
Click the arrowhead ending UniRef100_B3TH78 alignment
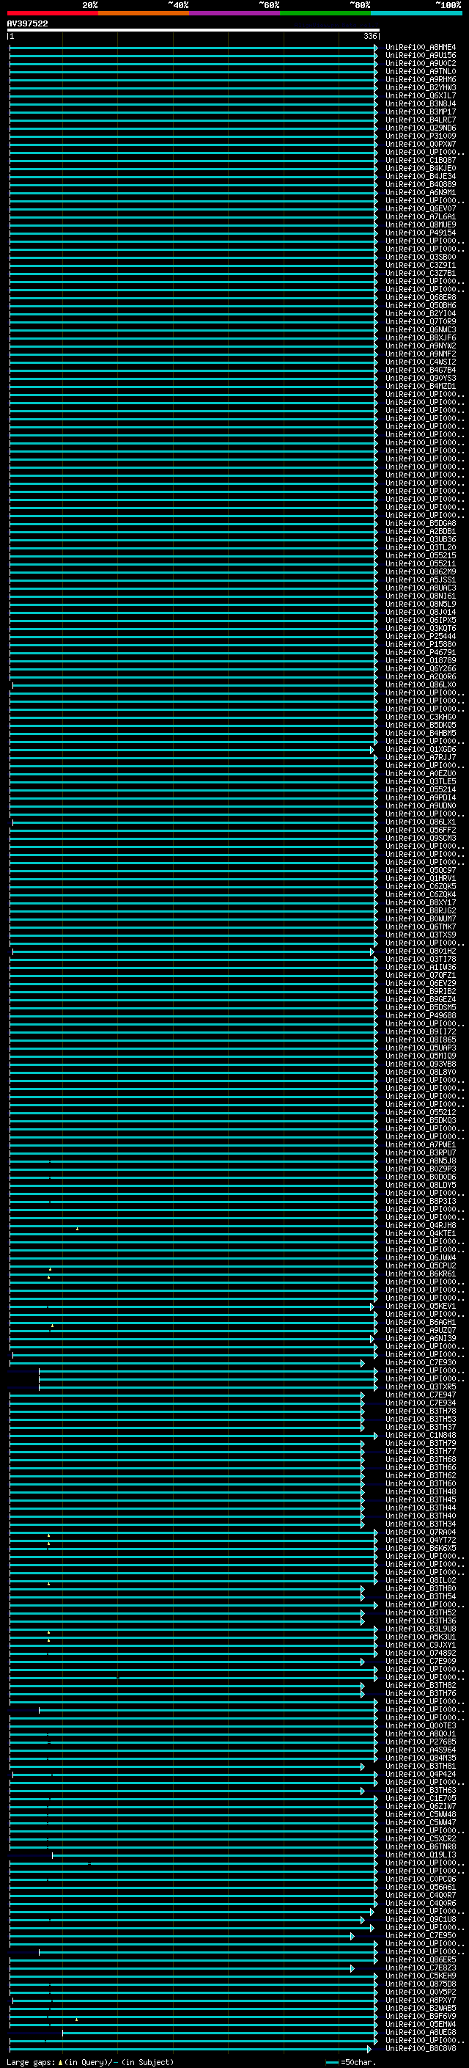(x=362, y=1411)
